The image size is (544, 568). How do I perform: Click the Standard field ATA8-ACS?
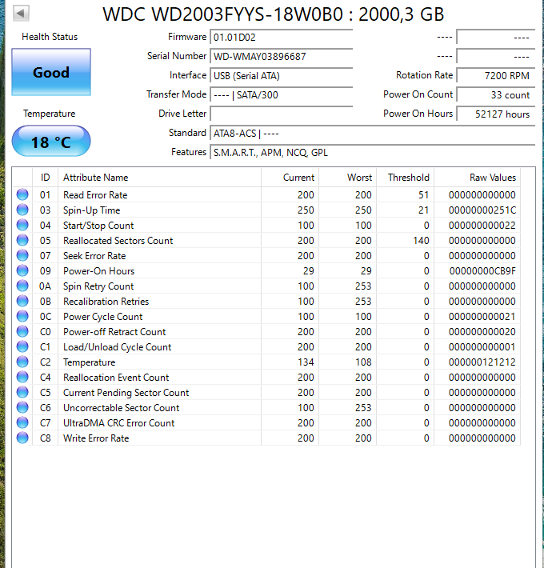[x=373, y=134]
